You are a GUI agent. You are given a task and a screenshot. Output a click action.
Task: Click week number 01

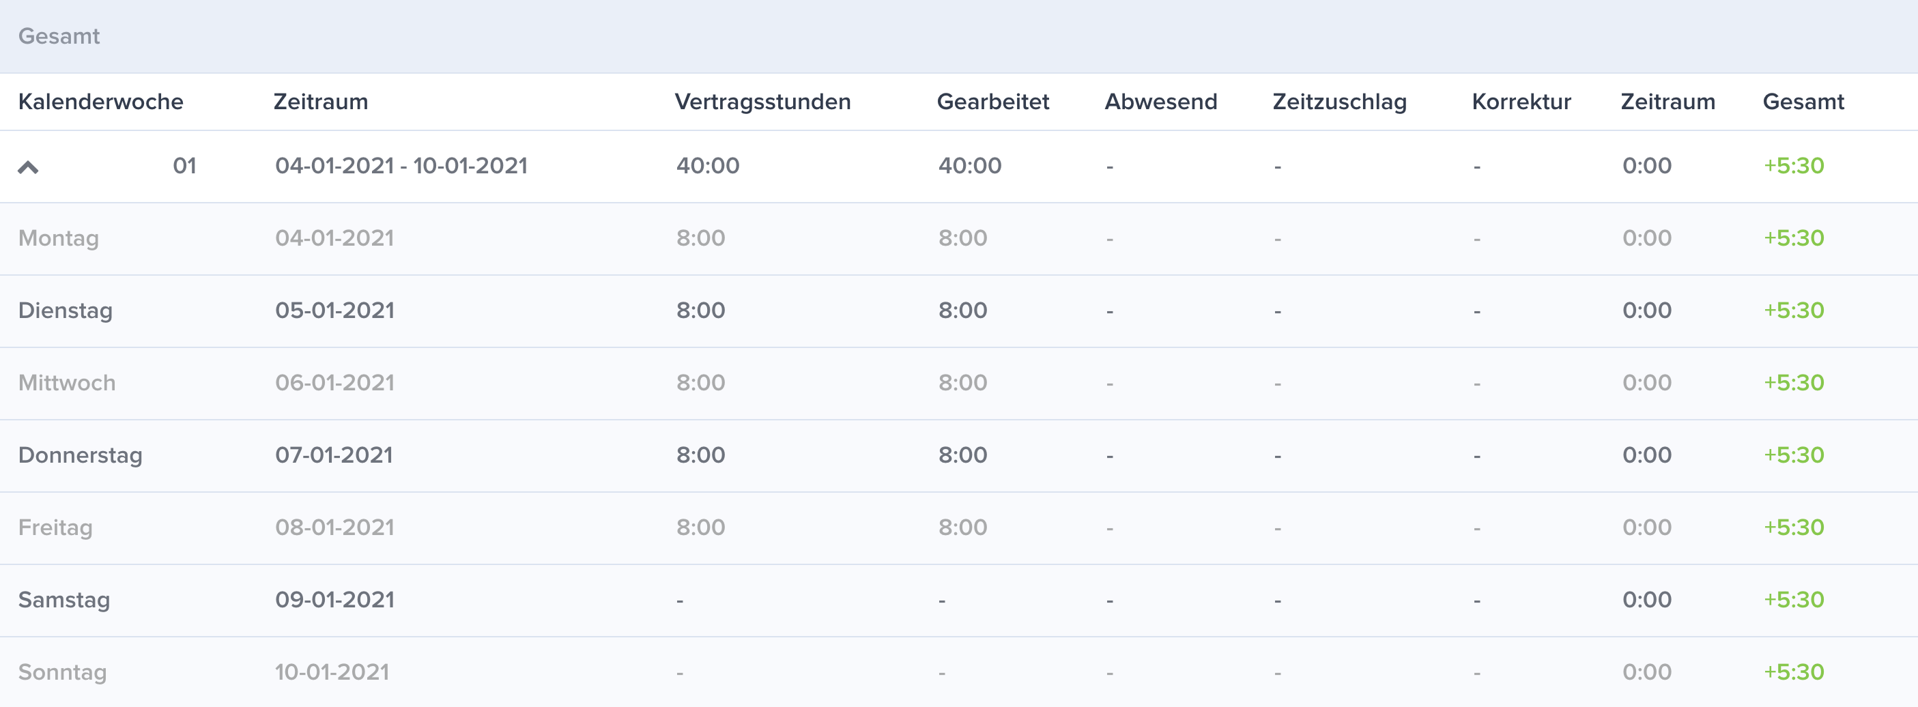click(185, 165)
